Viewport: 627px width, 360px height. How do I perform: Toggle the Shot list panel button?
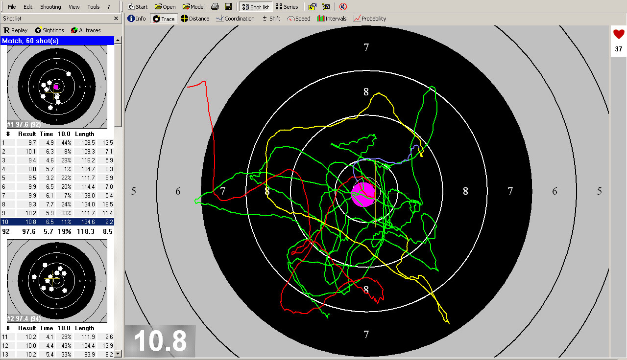256,7
